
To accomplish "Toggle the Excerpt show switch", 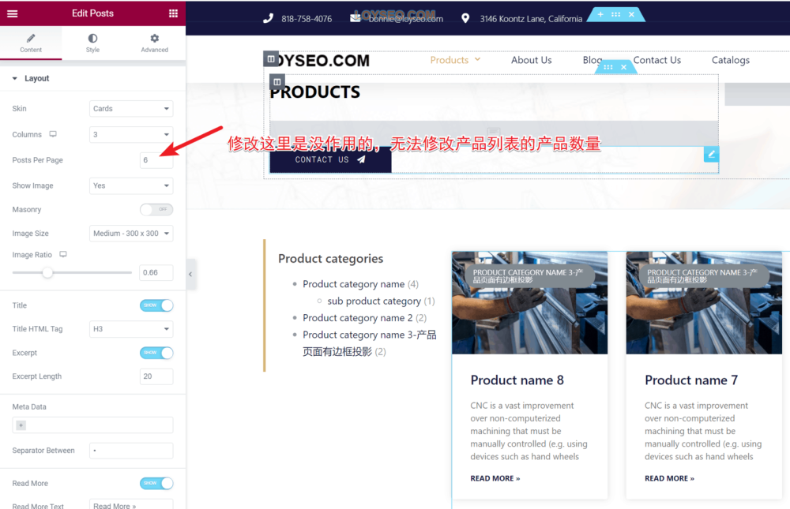I will click(156, 353).
